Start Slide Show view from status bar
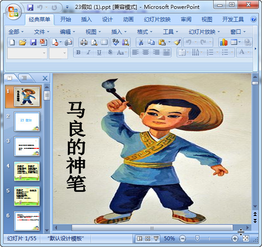 click(x=156, y=239)
